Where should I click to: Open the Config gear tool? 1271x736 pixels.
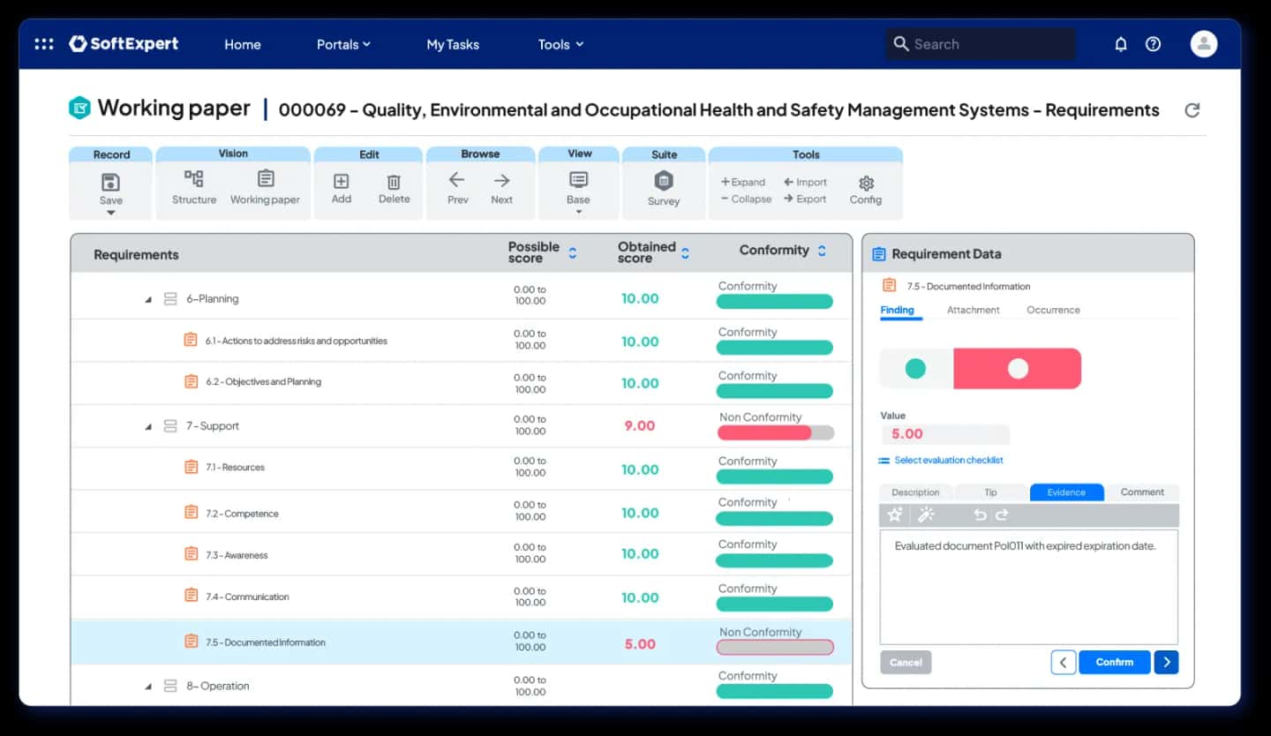tap(866, 183)
